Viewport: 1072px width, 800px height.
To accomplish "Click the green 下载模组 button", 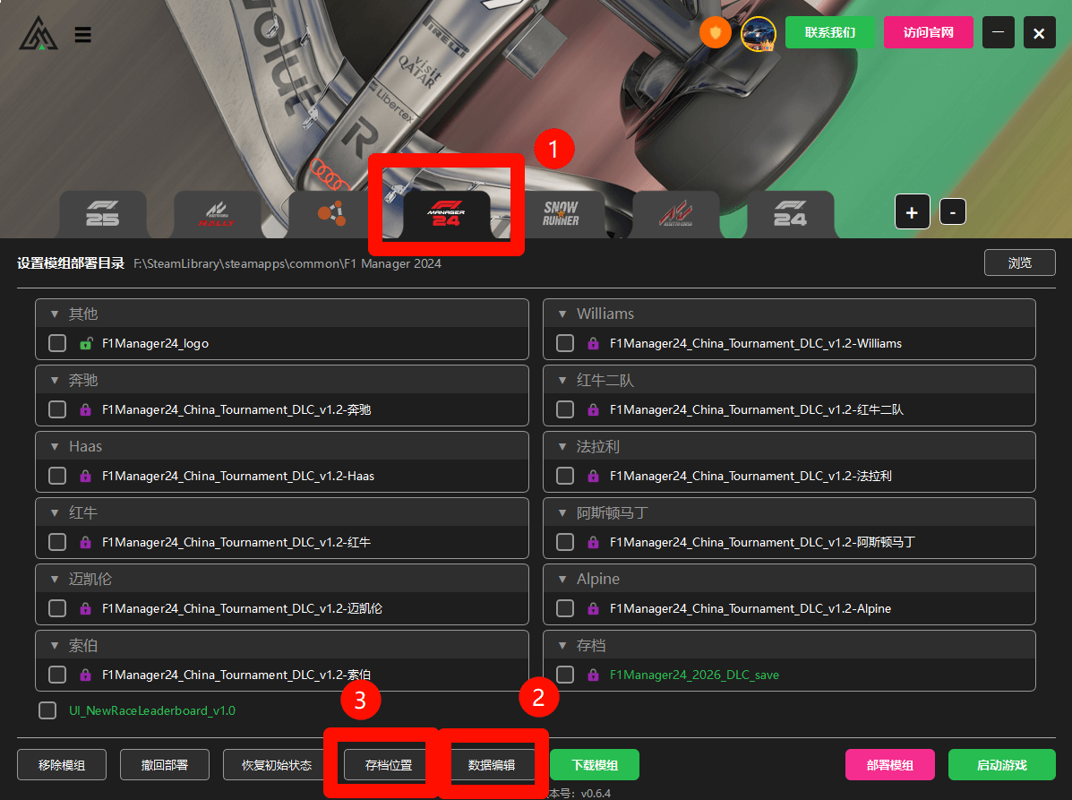I will (x=595, y=765).
